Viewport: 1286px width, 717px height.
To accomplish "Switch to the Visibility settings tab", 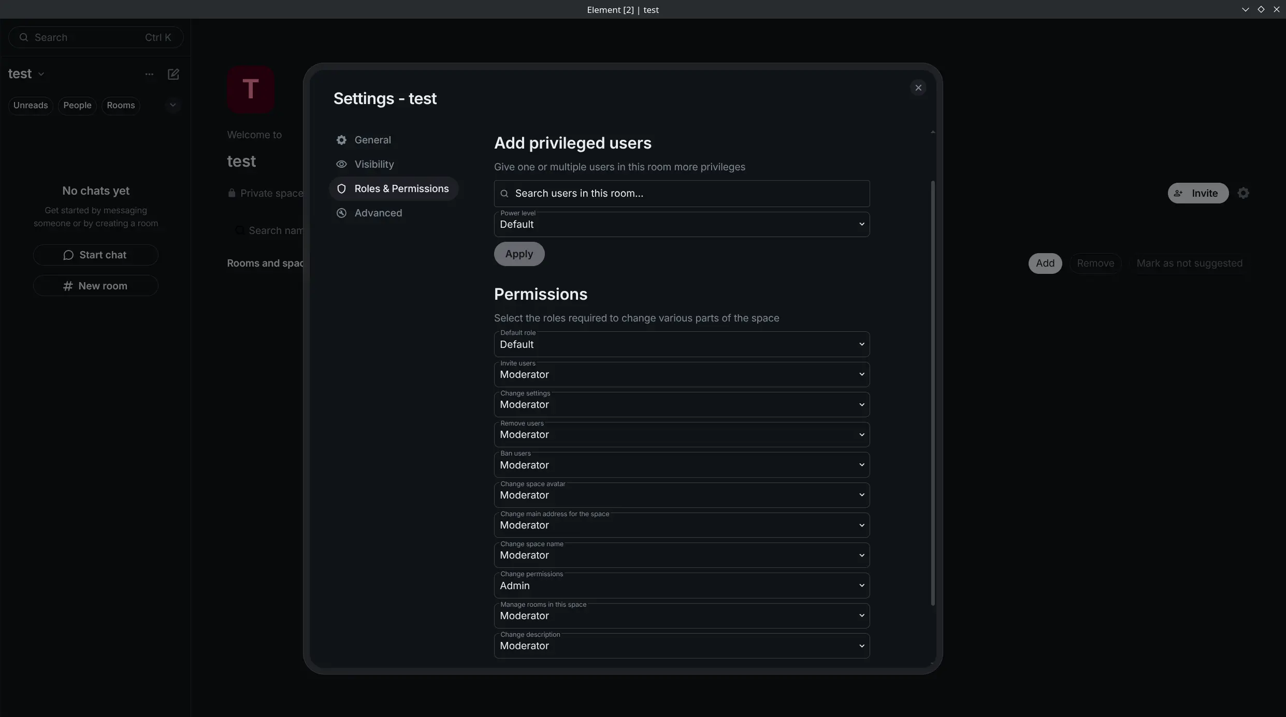I will [x=373, y=164].
